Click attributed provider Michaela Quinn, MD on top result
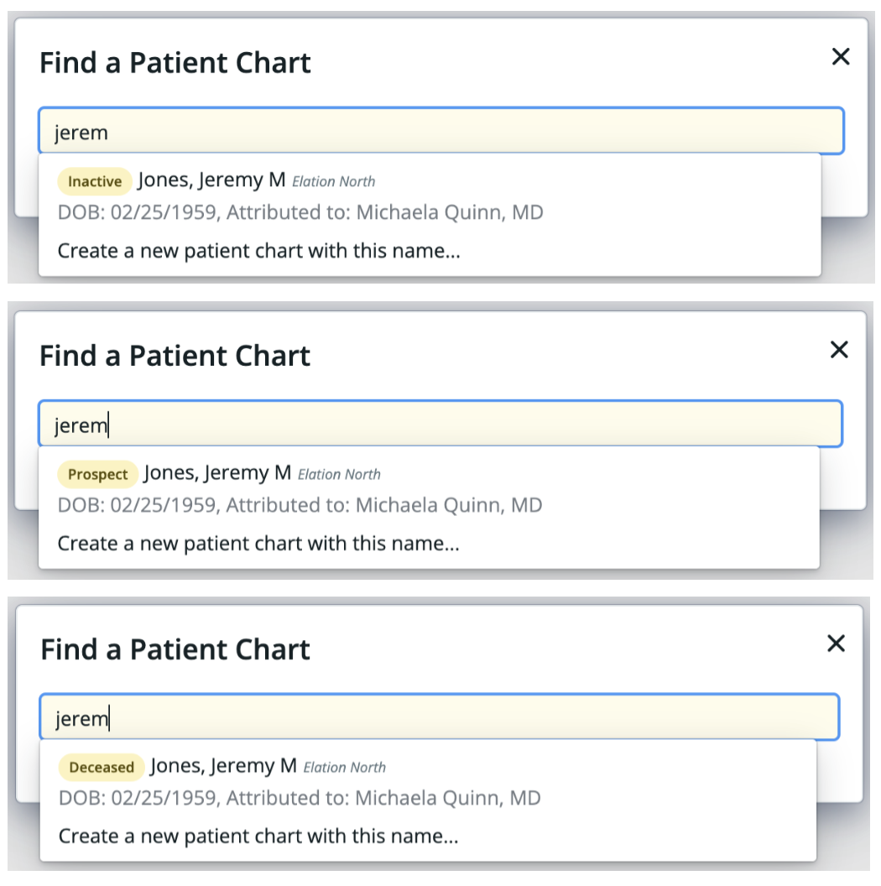The image size is (881, 886). click(451, 212)
